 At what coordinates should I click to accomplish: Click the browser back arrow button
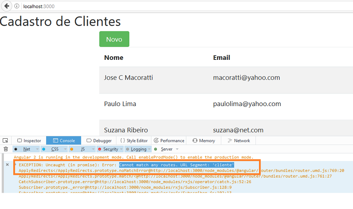point(7,6)
